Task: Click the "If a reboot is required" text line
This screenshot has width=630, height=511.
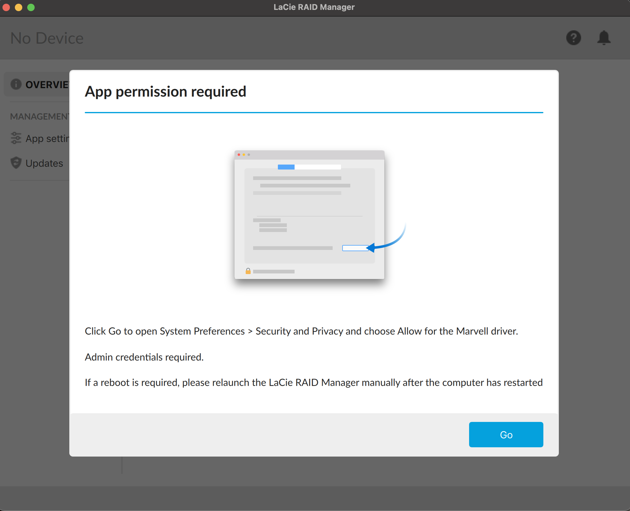Action: click(314, 382)
